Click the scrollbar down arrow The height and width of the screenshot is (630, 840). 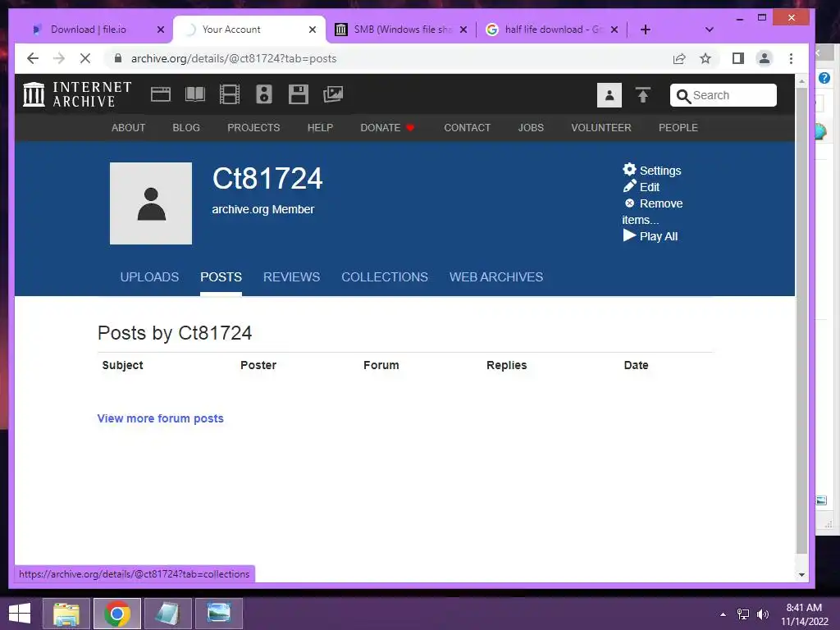[x=801, y=575]
